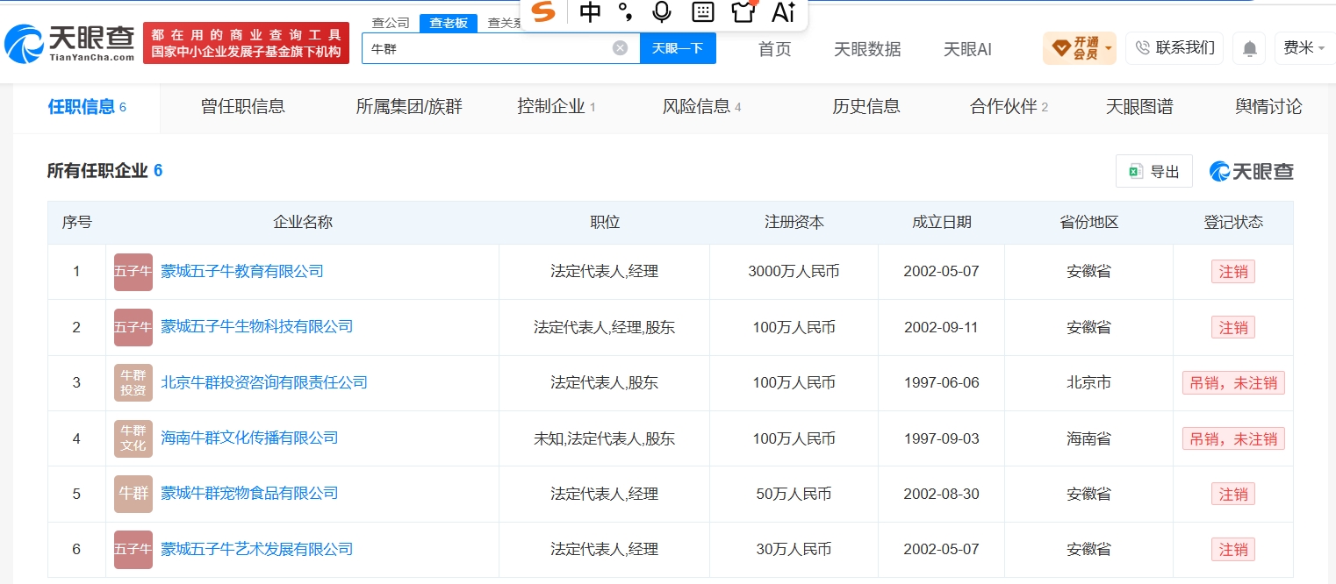Viewport: 1336px width, 584px height.
Task: Click the 3000万人民币 registered capital cell
Action: [794, 272]
